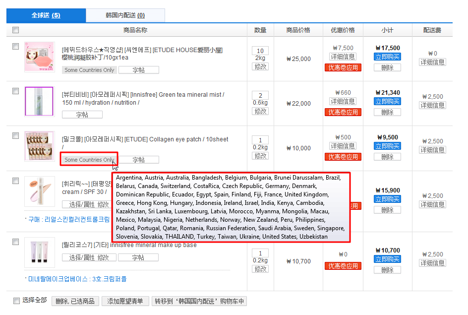Open shipping 详细信息 for Collagen eye patch
The width and height of the screenshot is (468, 315).
pos(432,150)
